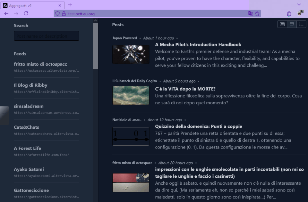Click the sidebar scroll up arrow
The height and width of the screenshot is (202, 308).
coord(95,21)
